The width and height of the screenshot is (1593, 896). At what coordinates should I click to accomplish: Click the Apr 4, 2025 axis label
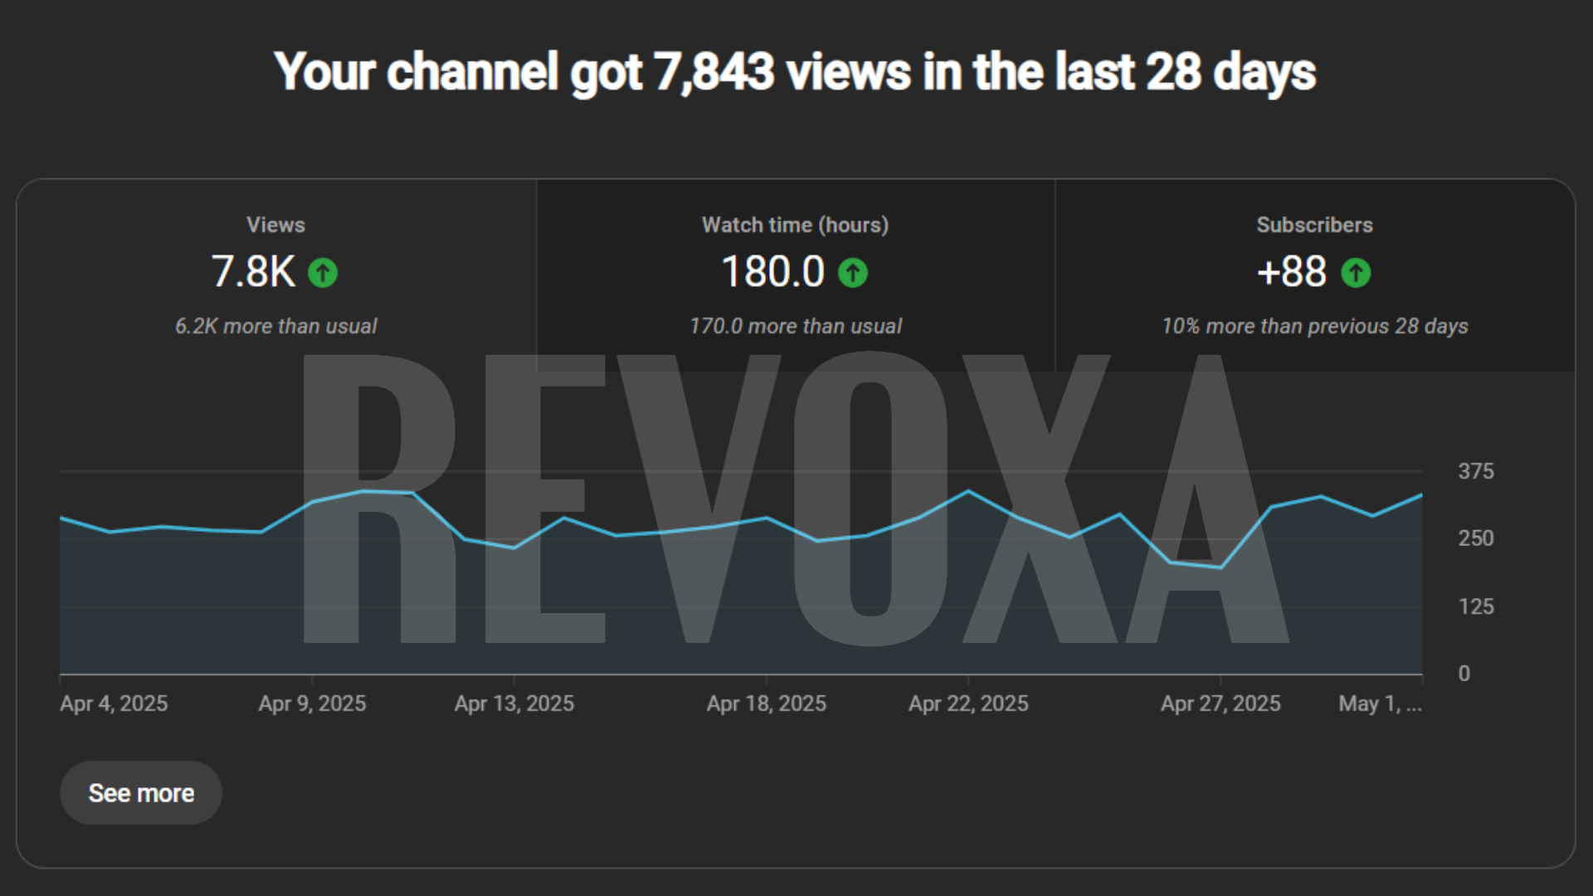(x=114, y=704)
